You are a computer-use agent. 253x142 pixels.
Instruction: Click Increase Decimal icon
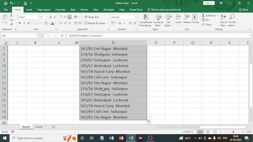[x=130, y=23]
